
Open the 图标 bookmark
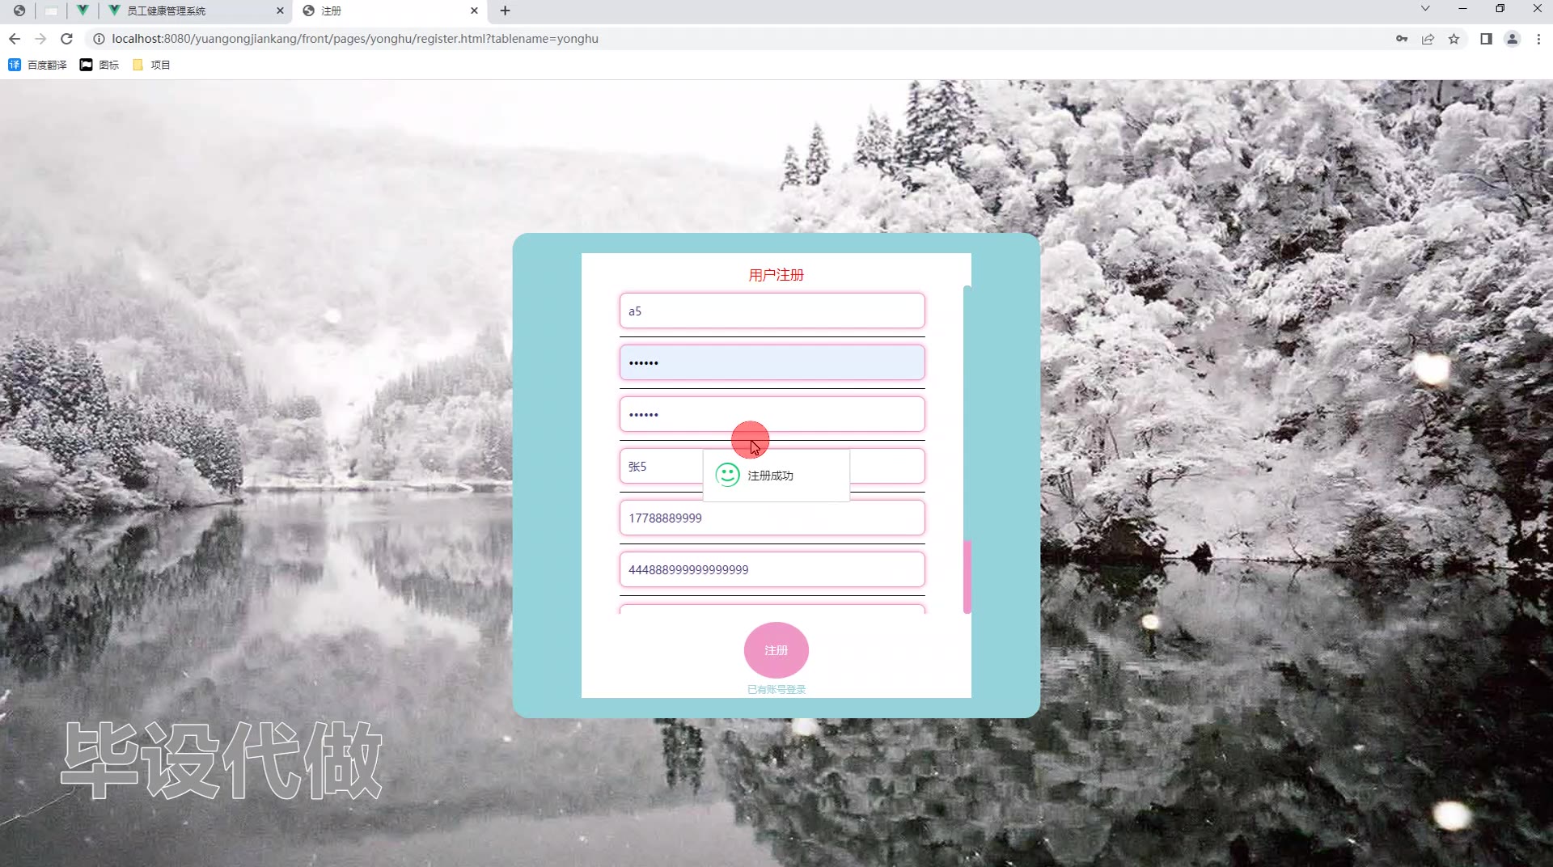[99, 65]
